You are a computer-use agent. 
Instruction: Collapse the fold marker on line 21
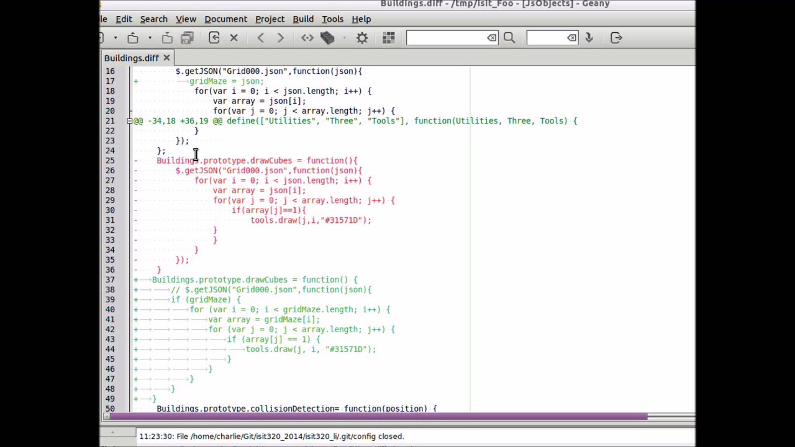129,121
